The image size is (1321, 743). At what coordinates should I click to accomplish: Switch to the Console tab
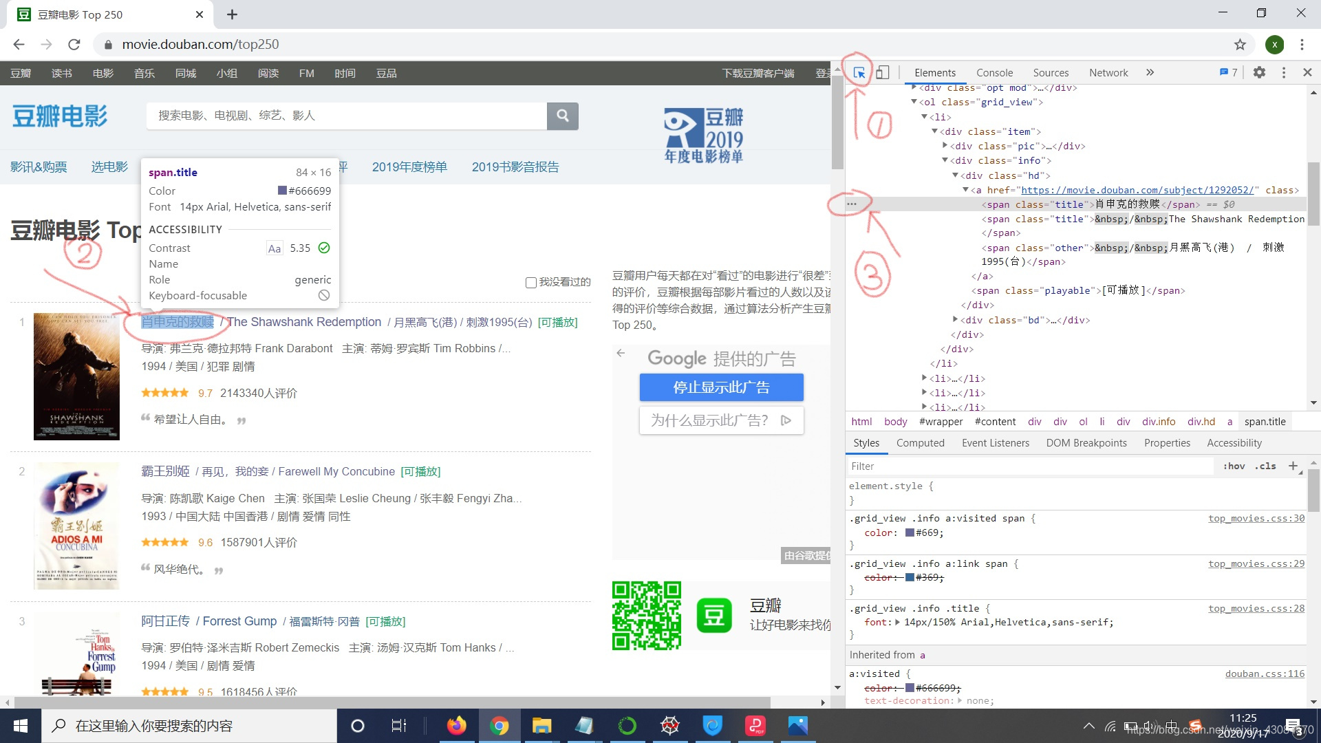click(994, 72)
